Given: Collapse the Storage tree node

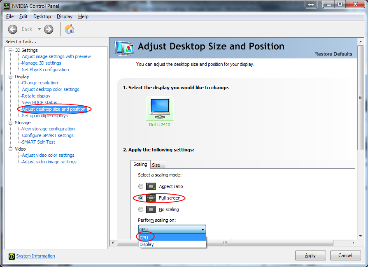Looking at the screenshot, I should click(10, 123).
